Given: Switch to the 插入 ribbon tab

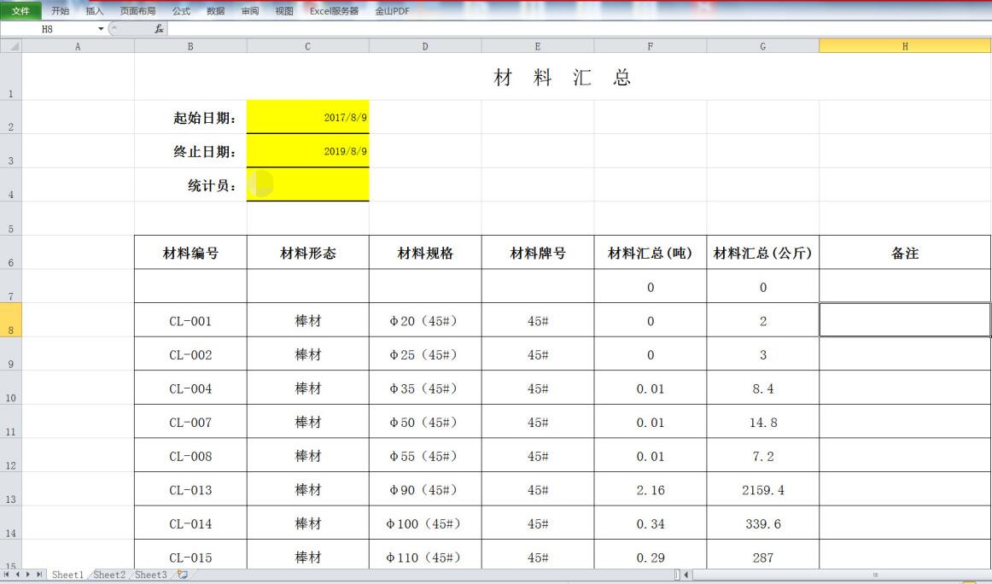Looking at the screenshot, I should [94, 11].
